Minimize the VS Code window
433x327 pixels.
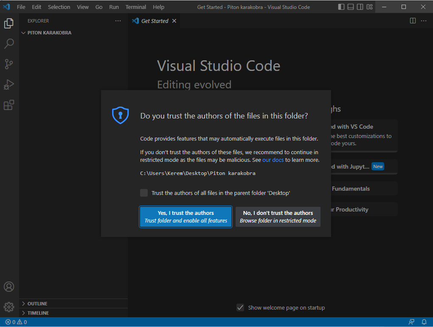click(x=384, y=7)
